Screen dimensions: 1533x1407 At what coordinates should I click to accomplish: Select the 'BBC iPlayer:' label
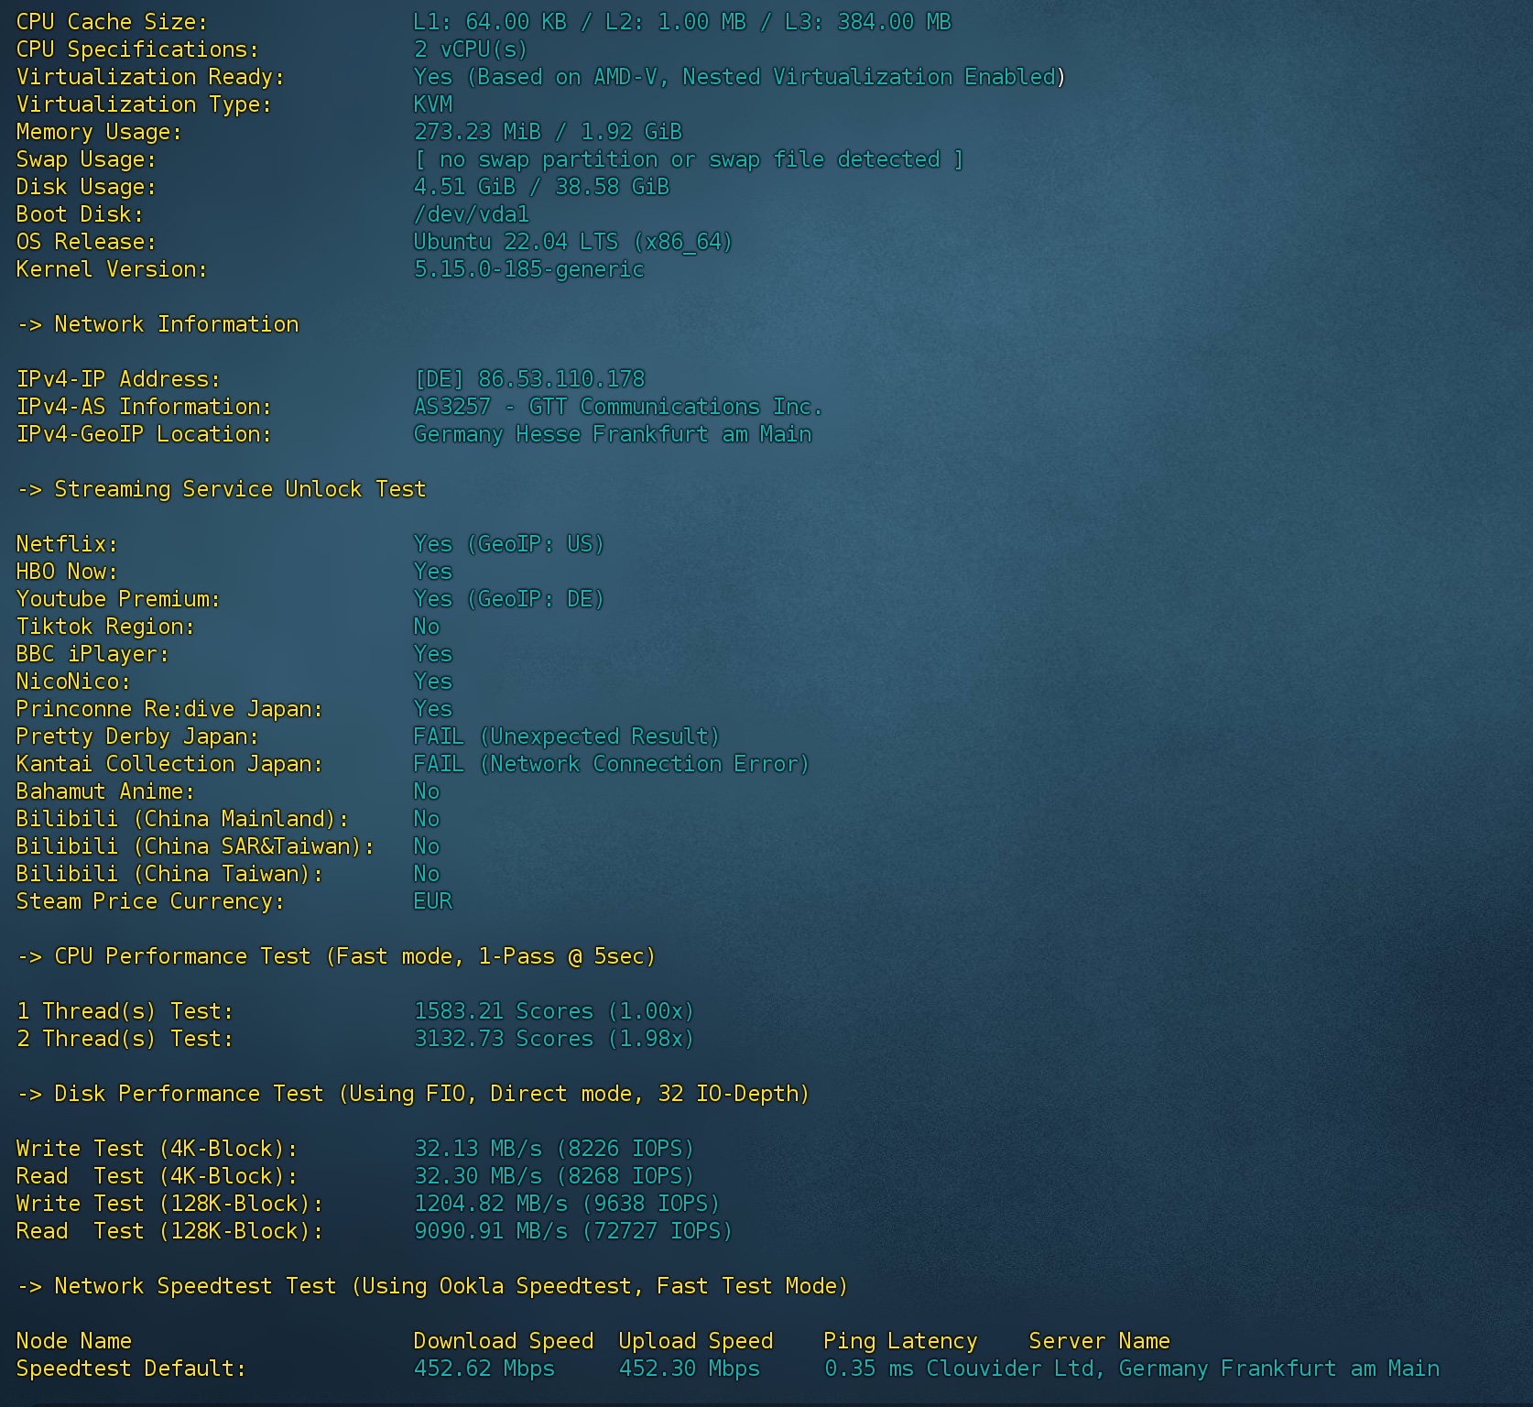92,653
